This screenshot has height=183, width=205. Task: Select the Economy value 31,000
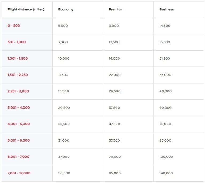(64, 140)
